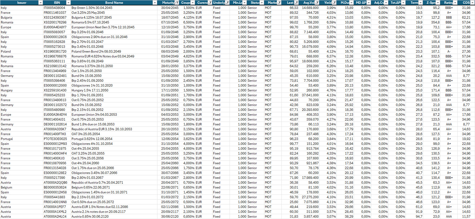Screen dimensions: 475x219
Task: Open the Issuer column filter dropdown
Action: tap(41, 3)
